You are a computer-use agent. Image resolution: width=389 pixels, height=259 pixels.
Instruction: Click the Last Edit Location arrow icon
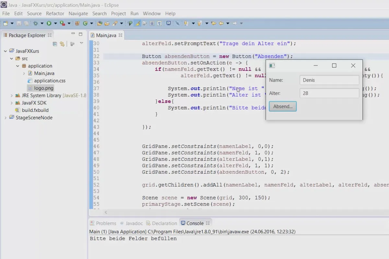click(x=213, y=23)
